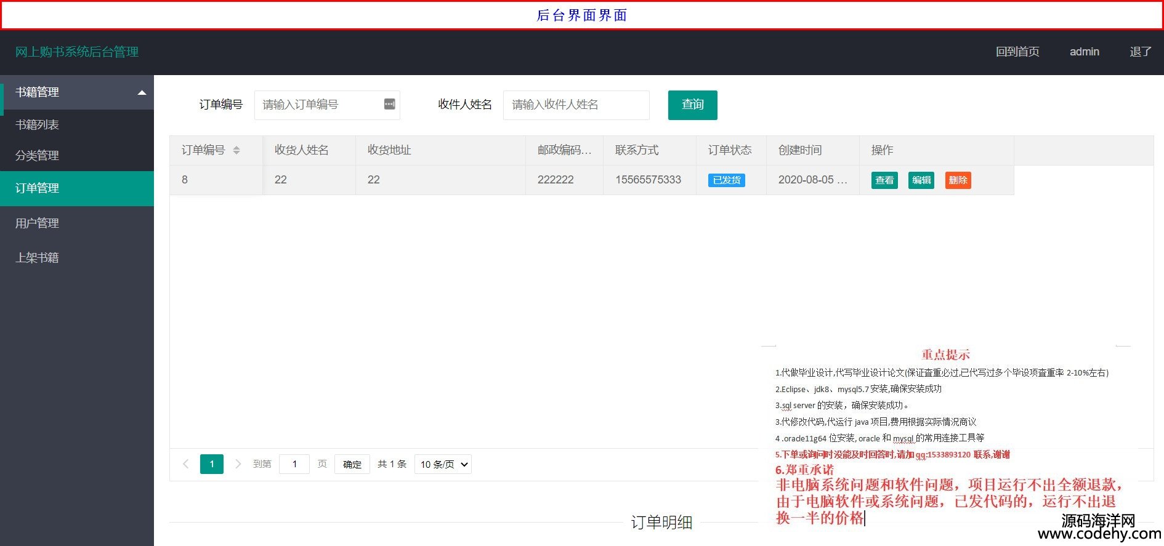Select 订单管理 in the sidebar
The height and width of the screenshot is (546, 1164).
(x=77, y=188)
